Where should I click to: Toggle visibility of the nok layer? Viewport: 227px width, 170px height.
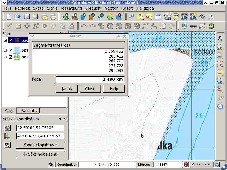(11, 57)
